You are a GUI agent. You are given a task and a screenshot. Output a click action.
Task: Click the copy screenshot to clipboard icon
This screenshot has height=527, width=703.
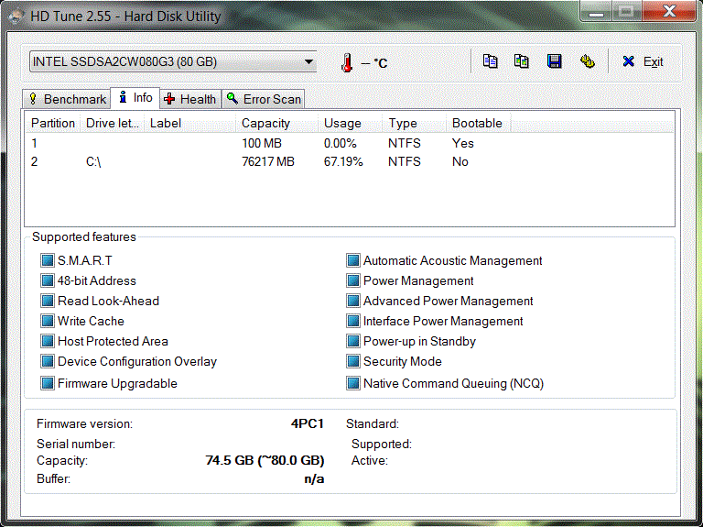pyautogui.click(x=522, y=61)
